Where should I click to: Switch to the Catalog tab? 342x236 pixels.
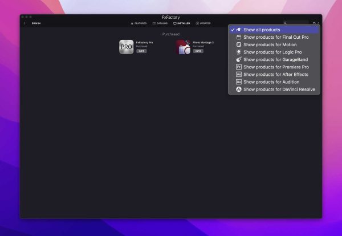pyautogui.click(x=160, y=23)
